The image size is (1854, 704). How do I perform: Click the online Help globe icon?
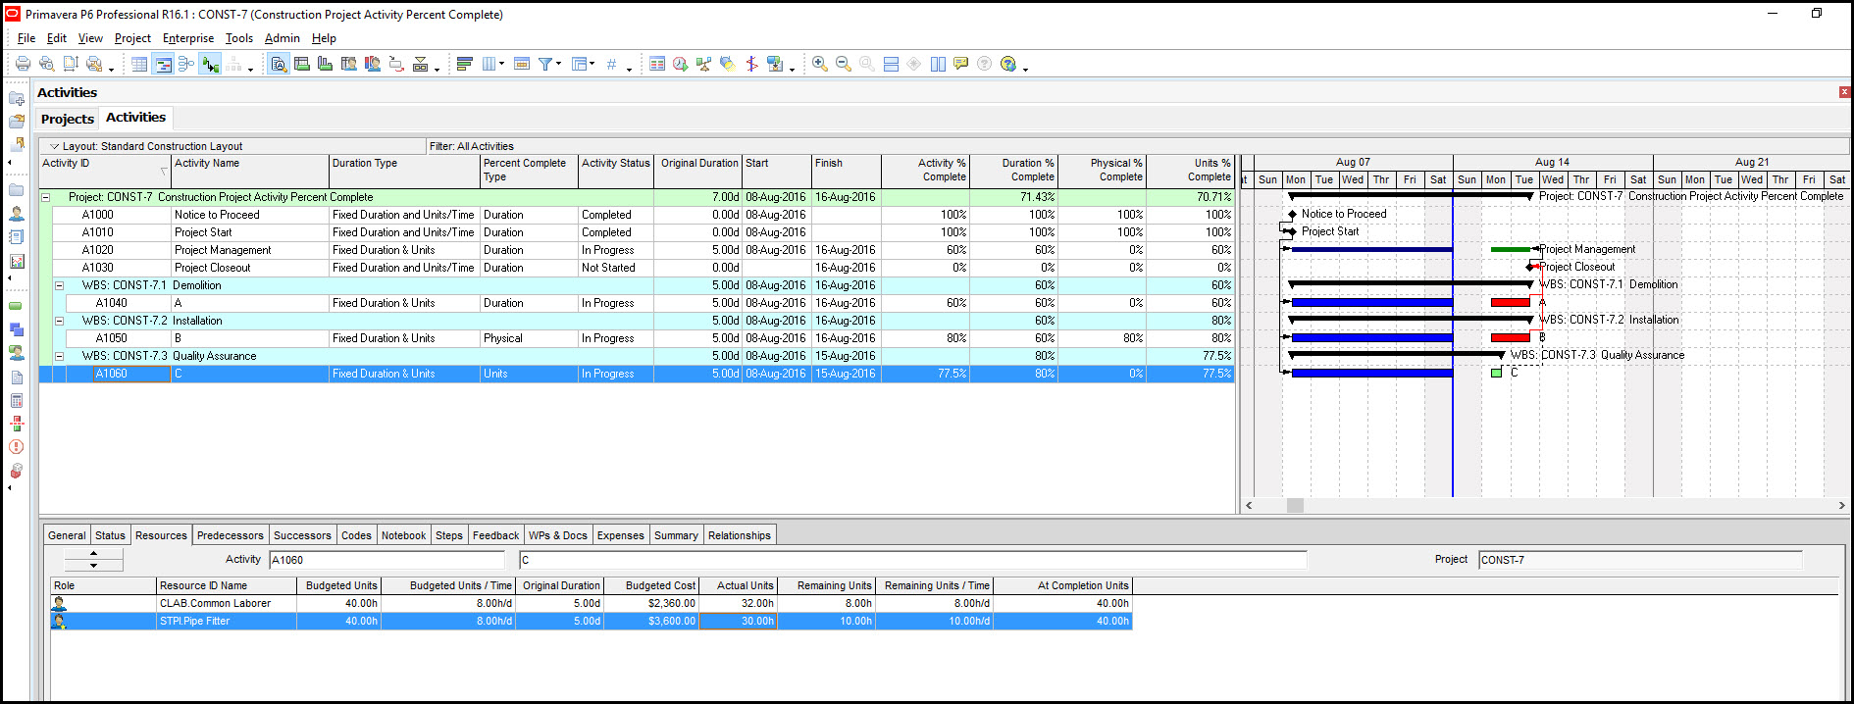click(1008, 64)
